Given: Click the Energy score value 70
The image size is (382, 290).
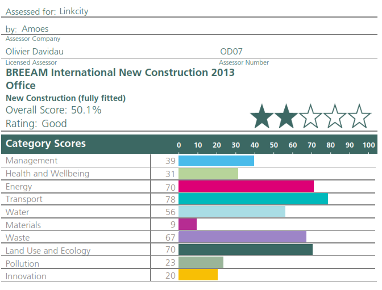Looking at the screenshot, I should (x=171, y=188).
